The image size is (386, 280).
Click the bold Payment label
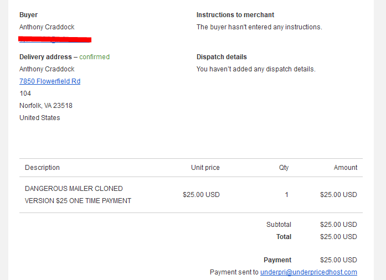tap(277, 260)
